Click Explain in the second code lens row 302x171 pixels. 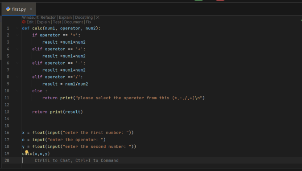coord(43,22)
